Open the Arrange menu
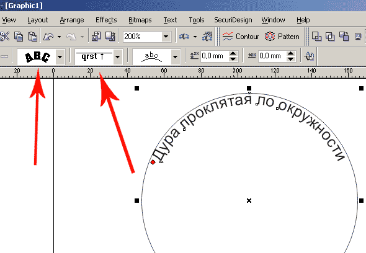Viewport: 366px width, 253px height. (72, 20)
